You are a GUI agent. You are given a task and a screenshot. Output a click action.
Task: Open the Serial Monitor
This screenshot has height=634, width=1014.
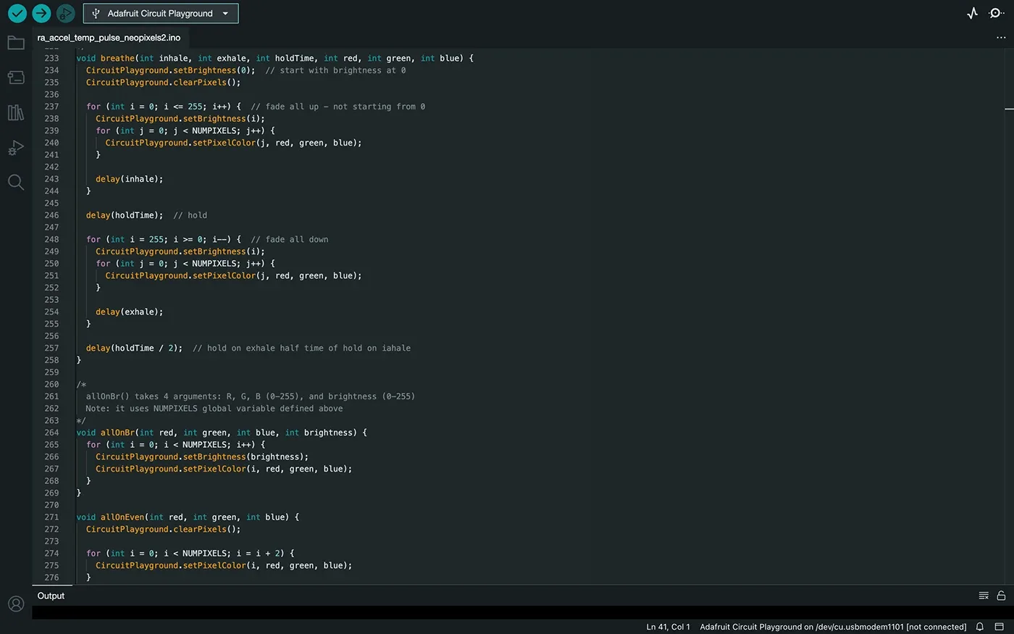[997, 13]
